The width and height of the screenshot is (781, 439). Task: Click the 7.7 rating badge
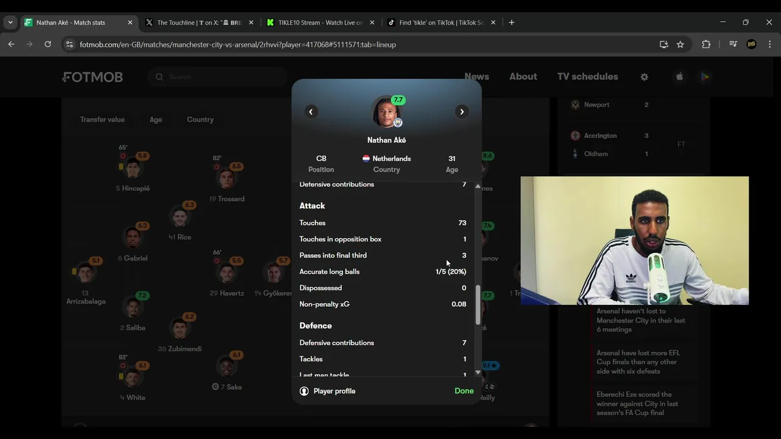click(398, 100)
